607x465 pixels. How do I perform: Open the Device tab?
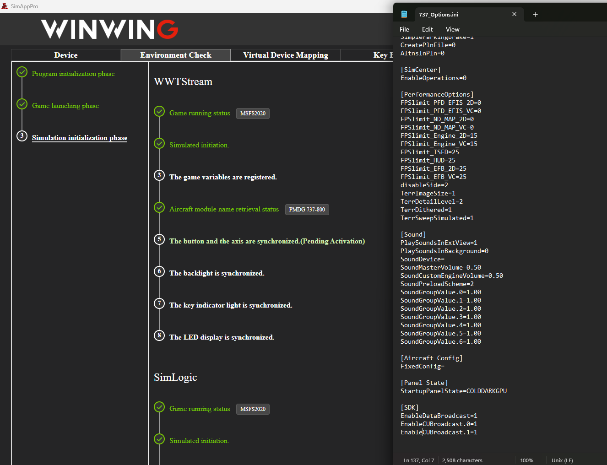pos(66,55)
